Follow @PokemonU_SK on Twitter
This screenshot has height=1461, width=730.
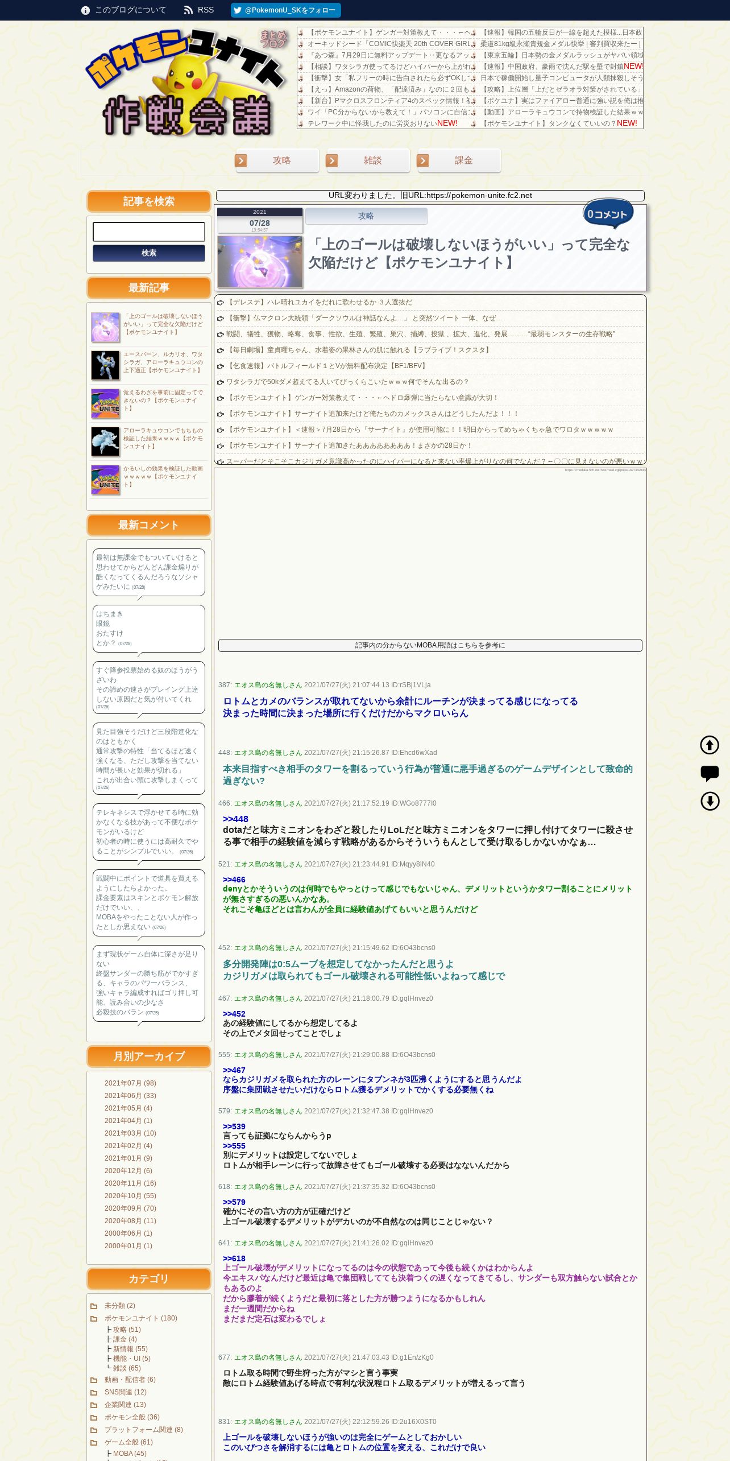[x=285, y=10]
